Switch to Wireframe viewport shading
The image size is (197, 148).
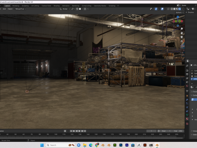tap(172, 9)
